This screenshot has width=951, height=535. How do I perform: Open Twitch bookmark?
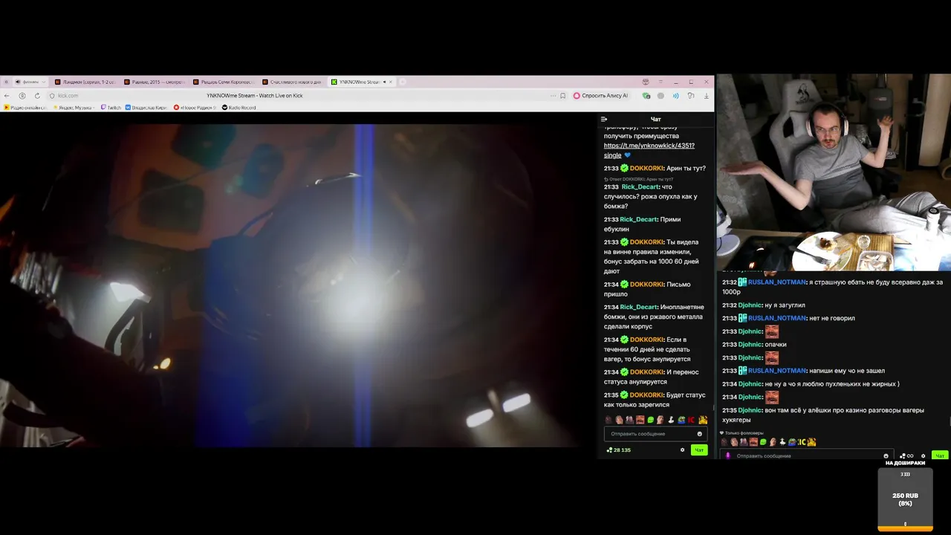[110, 108]
